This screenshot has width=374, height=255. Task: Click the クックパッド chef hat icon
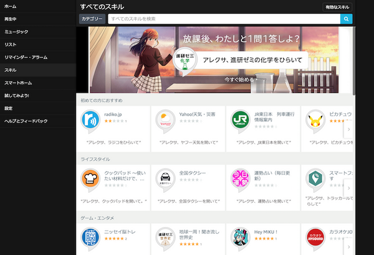pos(91,180)
